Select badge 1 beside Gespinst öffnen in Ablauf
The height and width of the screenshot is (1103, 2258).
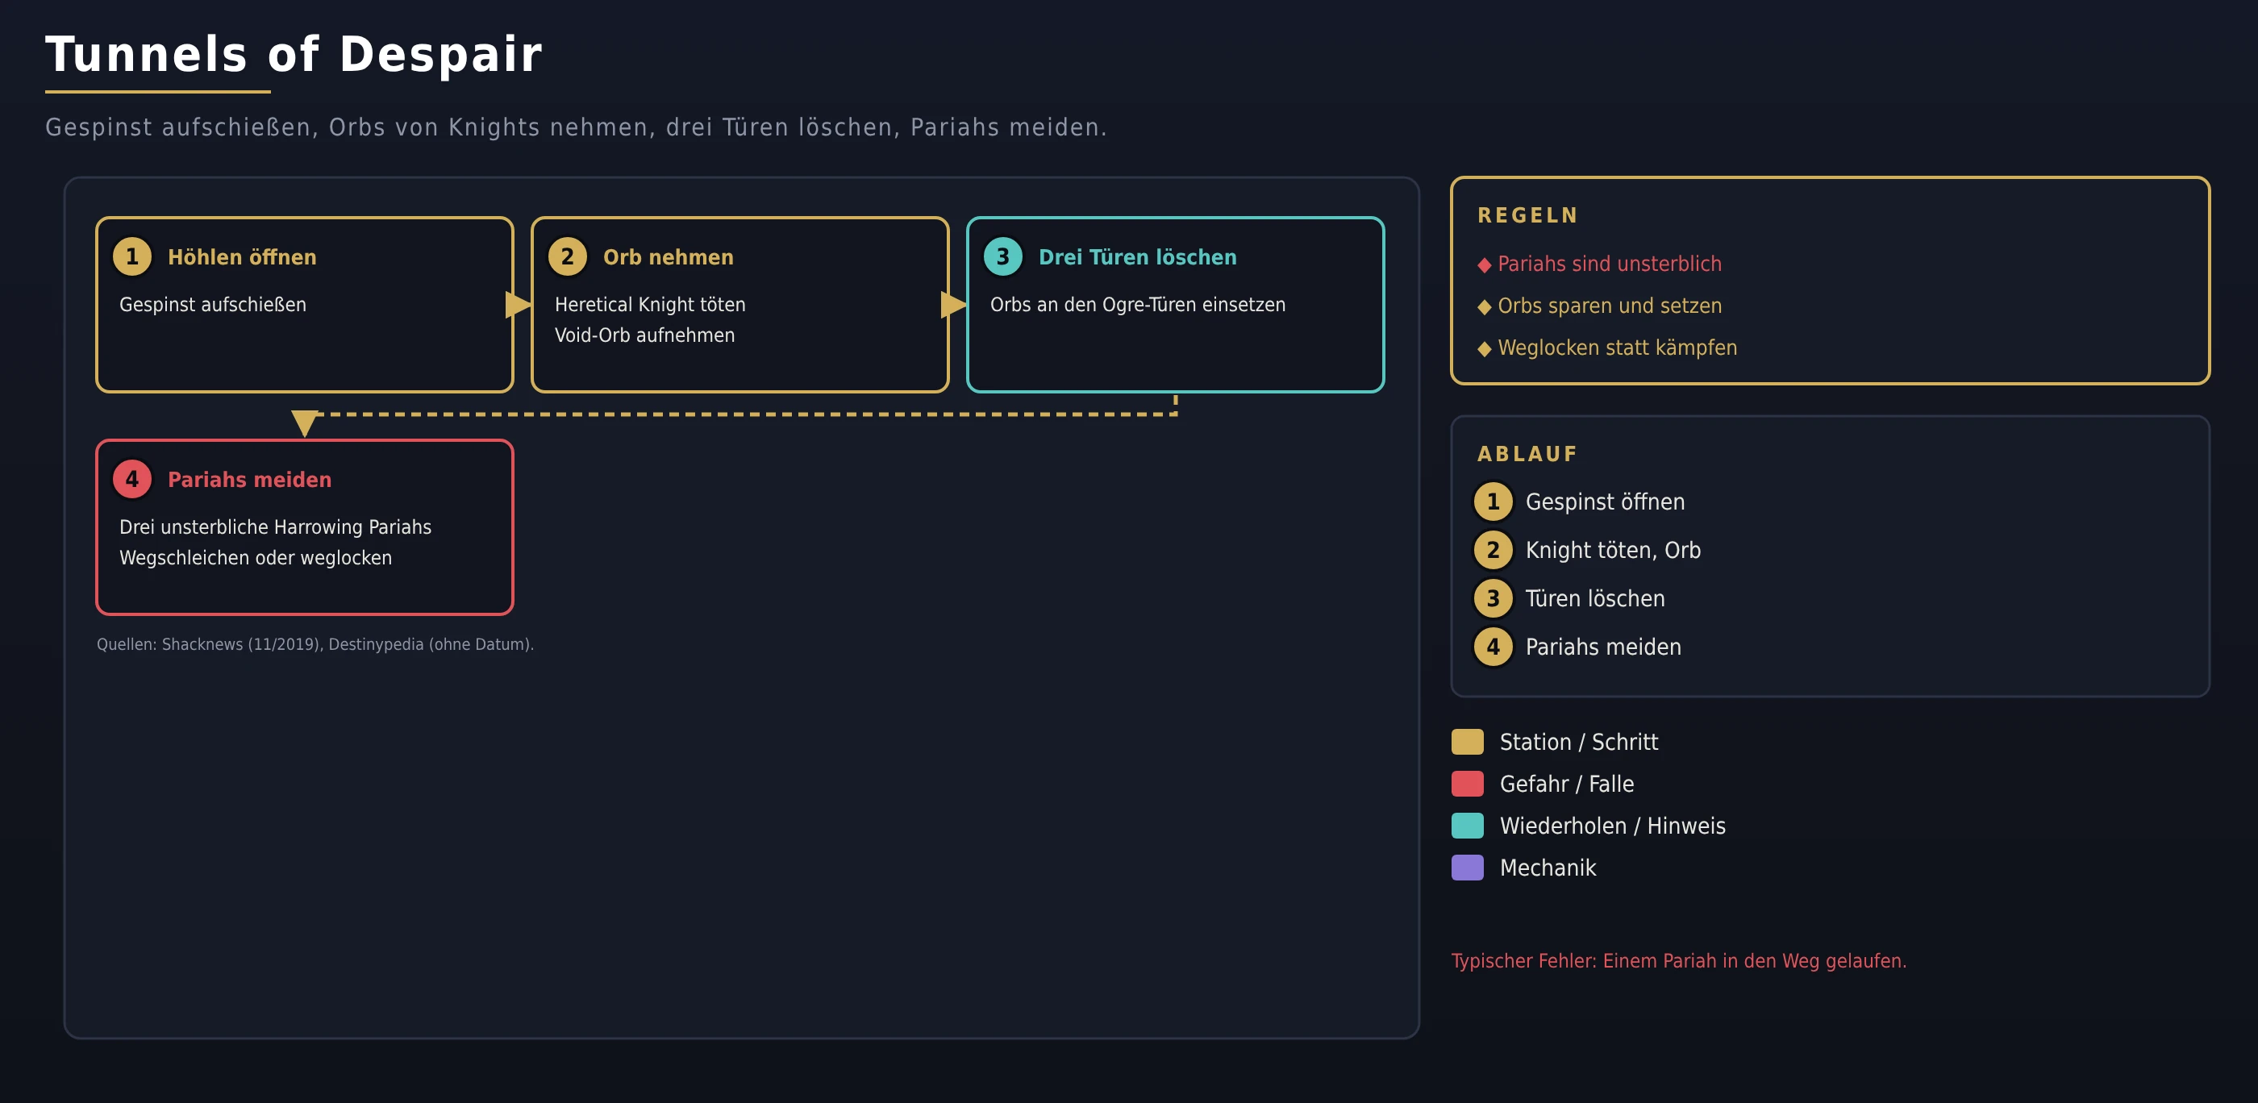pyautogui.click(x=1493, y=502)
